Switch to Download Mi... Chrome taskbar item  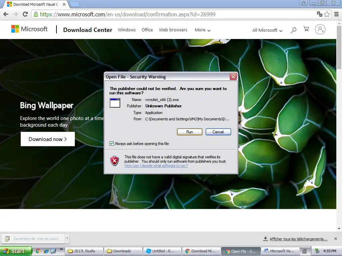coord(201,251)
